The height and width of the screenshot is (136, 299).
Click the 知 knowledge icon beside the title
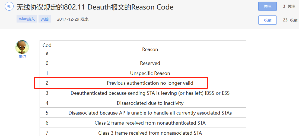pyautogui.click(x=9, y=7)
